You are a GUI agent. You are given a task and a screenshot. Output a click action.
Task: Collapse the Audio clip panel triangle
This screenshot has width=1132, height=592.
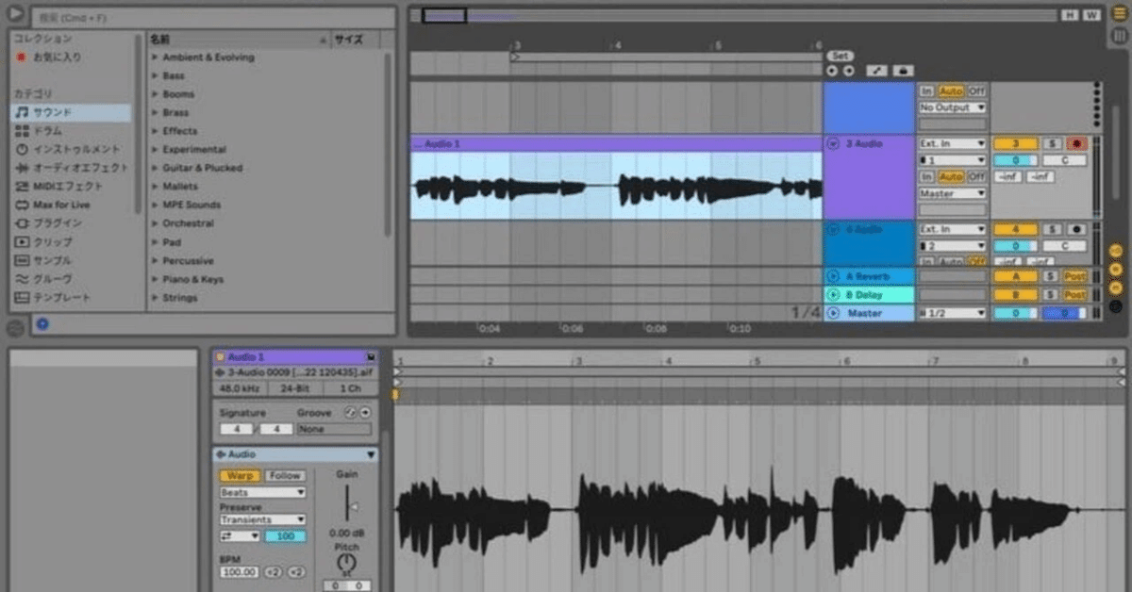[371, 454]
